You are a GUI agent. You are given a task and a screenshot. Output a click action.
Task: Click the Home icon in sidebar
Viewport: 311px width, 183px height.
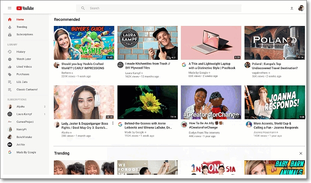click(10, 19)
